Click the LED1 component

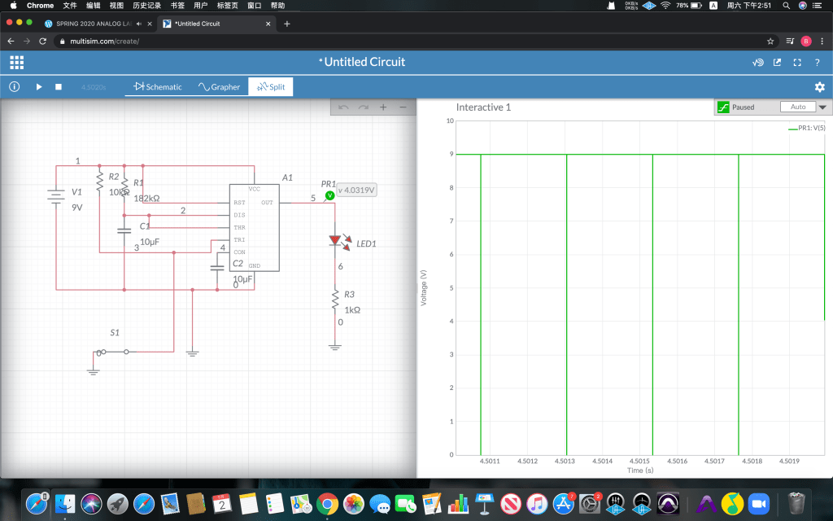tap(336, 241)
